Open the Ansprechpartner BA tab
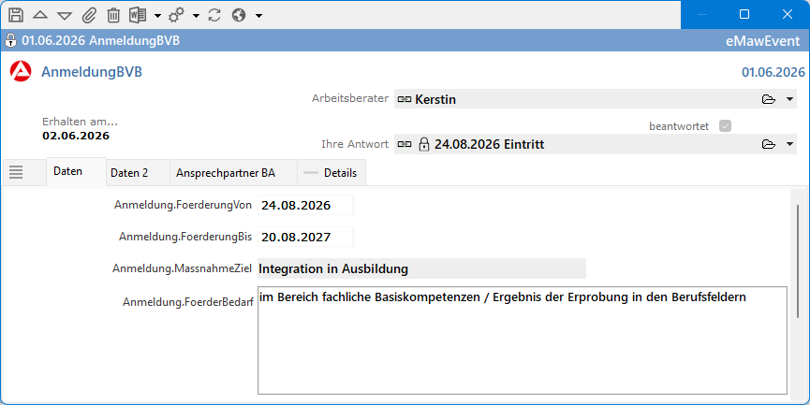The width and height of the screenshot is (810, 405). tap(226, 173)
